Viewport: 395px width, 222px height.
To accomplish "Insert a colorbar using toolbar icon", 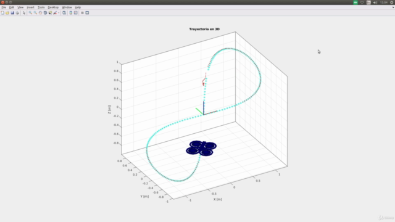I will [x=71, y=13].
